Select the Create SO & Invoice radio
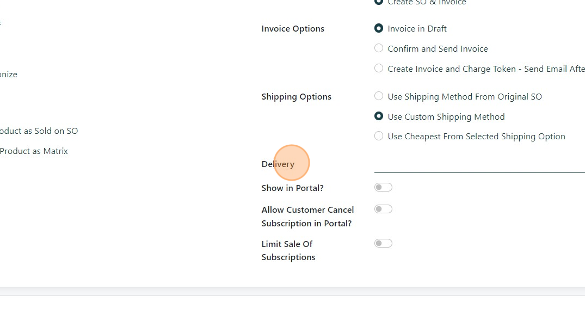This screenshot has height=327, width=585. click(379, 2)
